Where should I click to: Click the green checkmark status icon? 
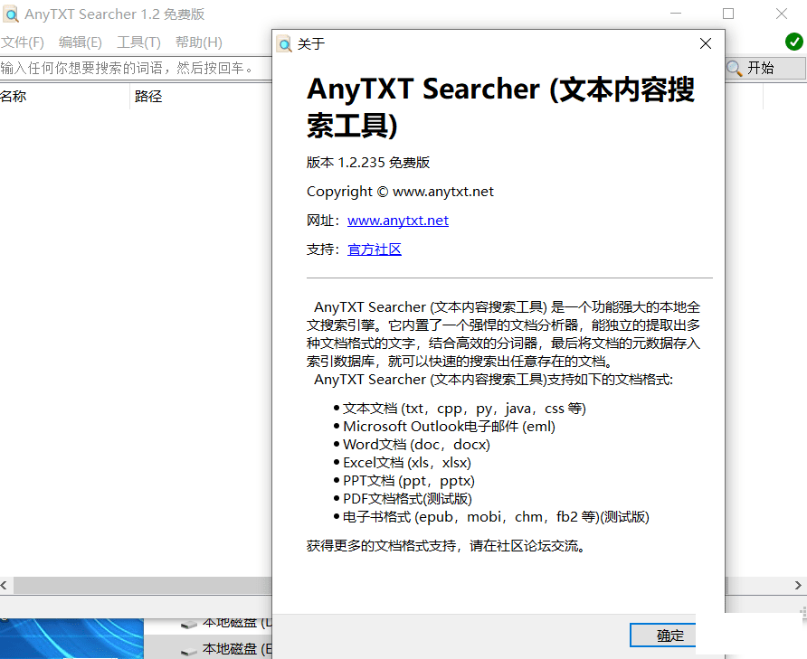(x=793, y=42)
